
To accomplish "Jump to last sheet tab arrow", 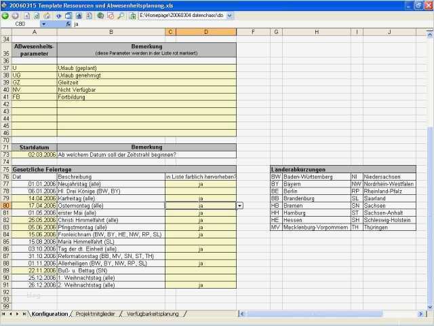I will [24, 314].
